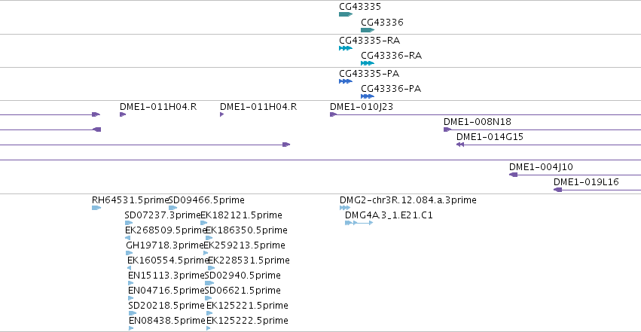Select the SD02940.5prime EST glyph
The image size is (641, 332).
[x=209, y=283]
